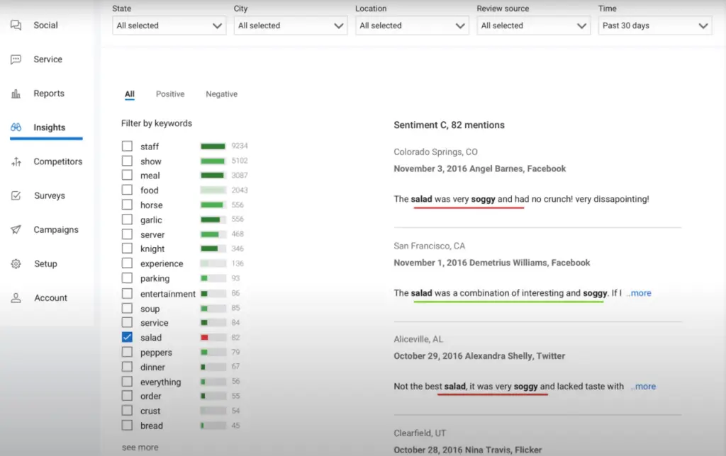Open Reports via bar chart icon
The width and height of the screenshot is (726, 456).
(x=16, y=93)
